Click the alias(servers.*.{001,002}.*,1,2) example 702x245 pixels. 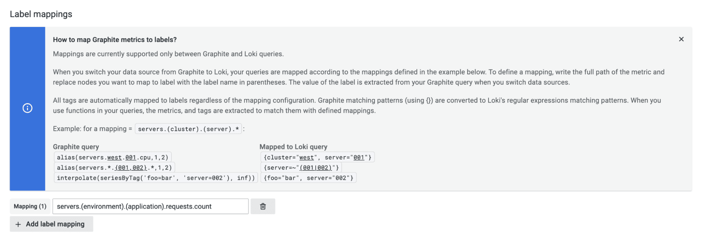coord(114,168)
